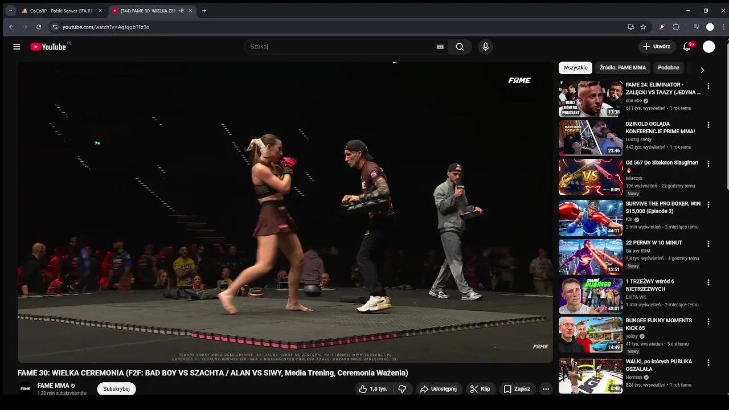Image resolution: width=729 pixels, height=410 pixels.
Task: Open 1 TRZEŹWY wśród 6 NIETRZEŹWYCH title
Action: point(650,285)
